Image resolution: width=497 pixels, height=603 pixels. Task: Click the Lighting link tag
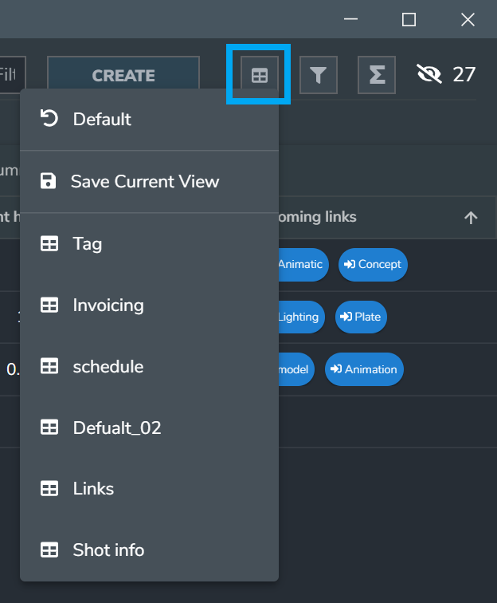point(299,317)
